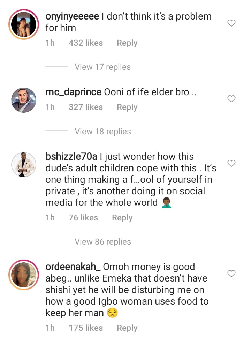The width and height of the screenshot is (251, 337).
Task: Expand View 18 replies
Action: pos(102,132)
